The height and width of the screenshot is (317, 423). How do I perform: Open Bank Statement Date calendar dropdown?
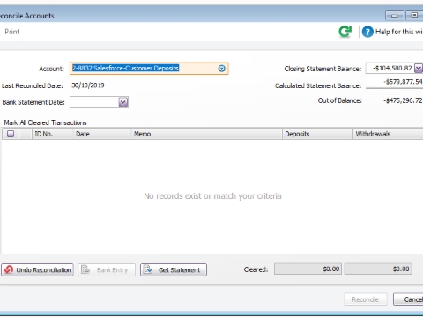123,102
